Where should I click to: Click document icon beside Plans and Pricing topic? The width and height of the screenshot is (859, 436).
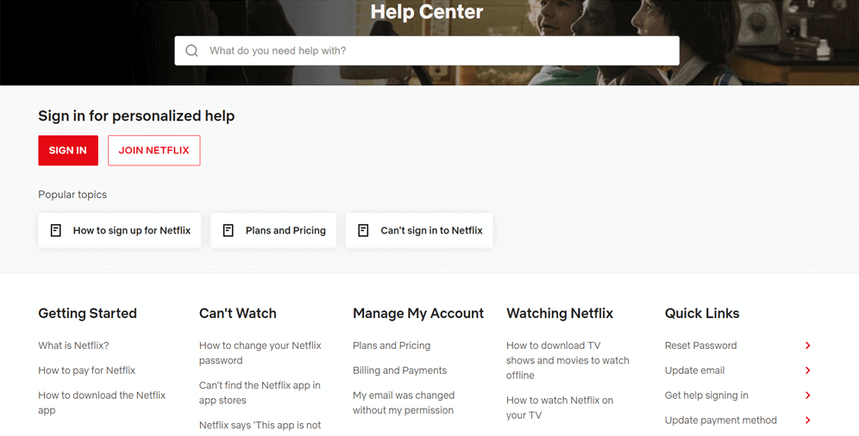[x=229, y=230]
